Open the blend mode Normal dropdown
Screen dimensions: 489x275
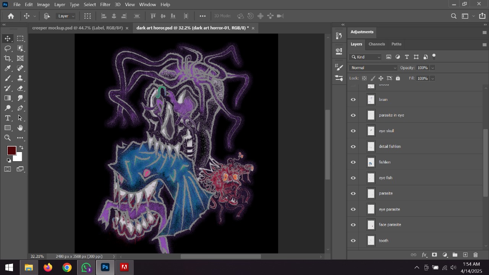coord(373,68)
